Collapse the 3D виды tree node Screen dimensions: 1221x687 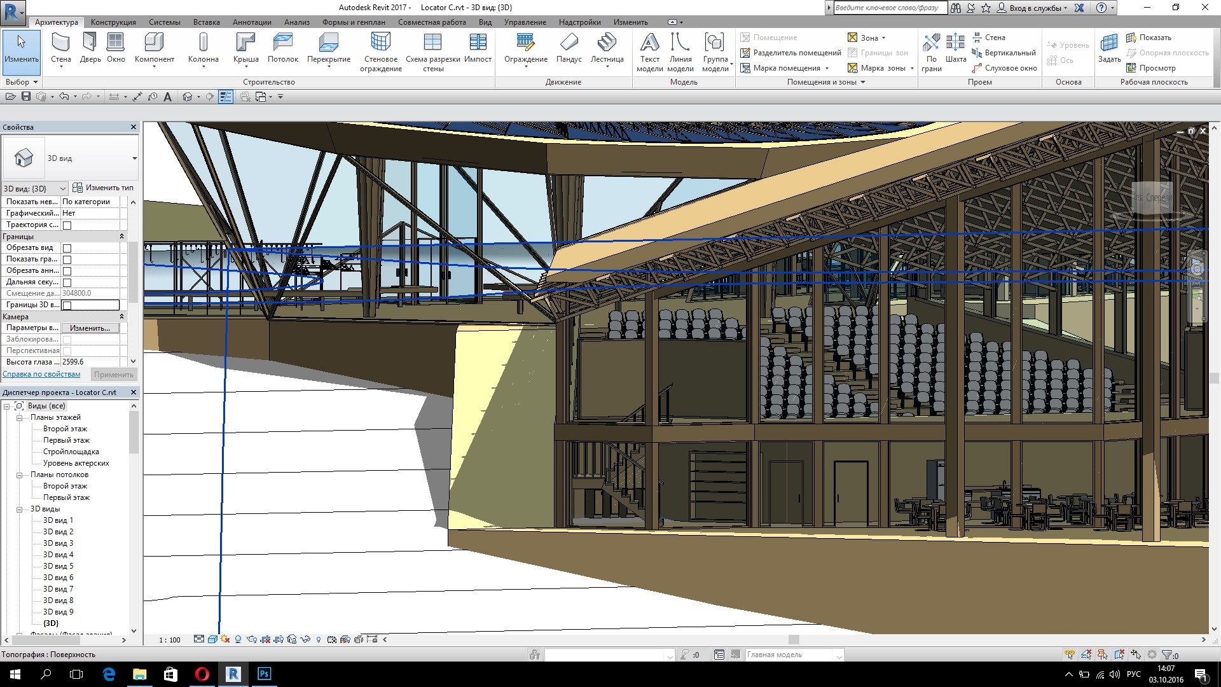coord(19,510)
